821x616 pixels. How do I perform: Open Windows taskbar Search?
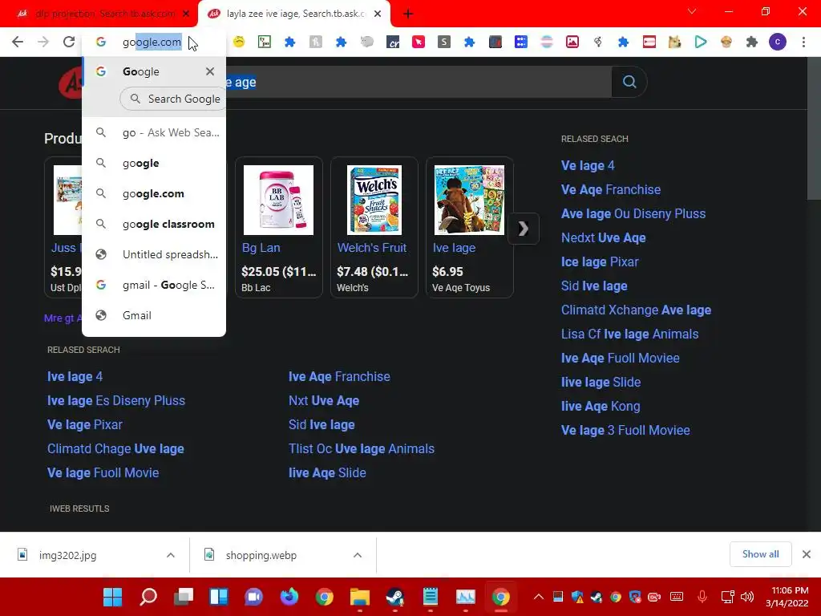[148, 597]
